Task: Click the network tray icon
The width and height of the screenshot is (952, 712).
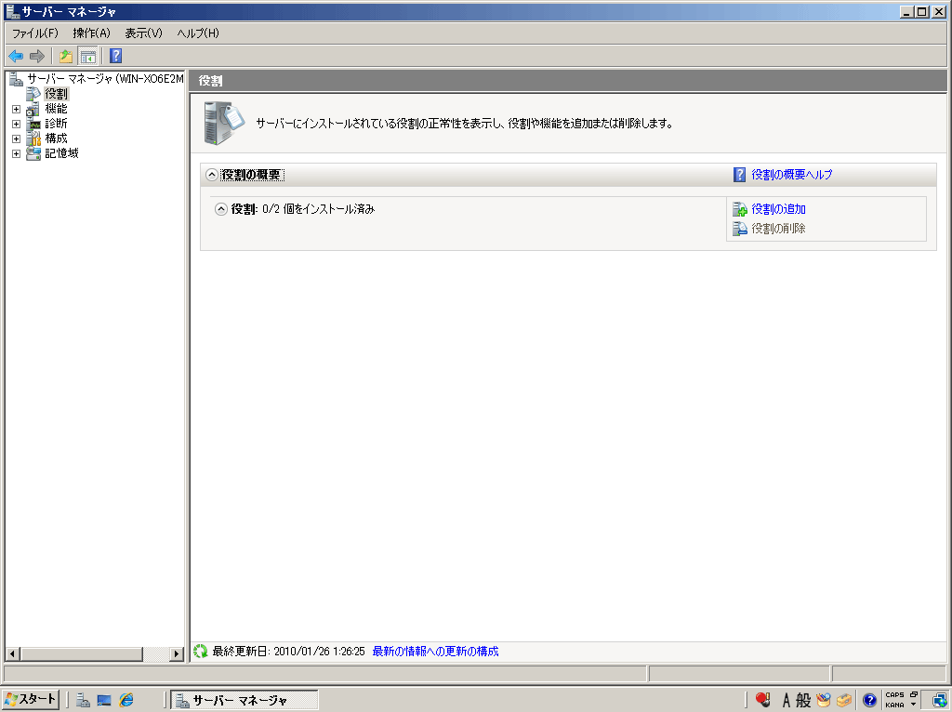Action: pos(940,701)
